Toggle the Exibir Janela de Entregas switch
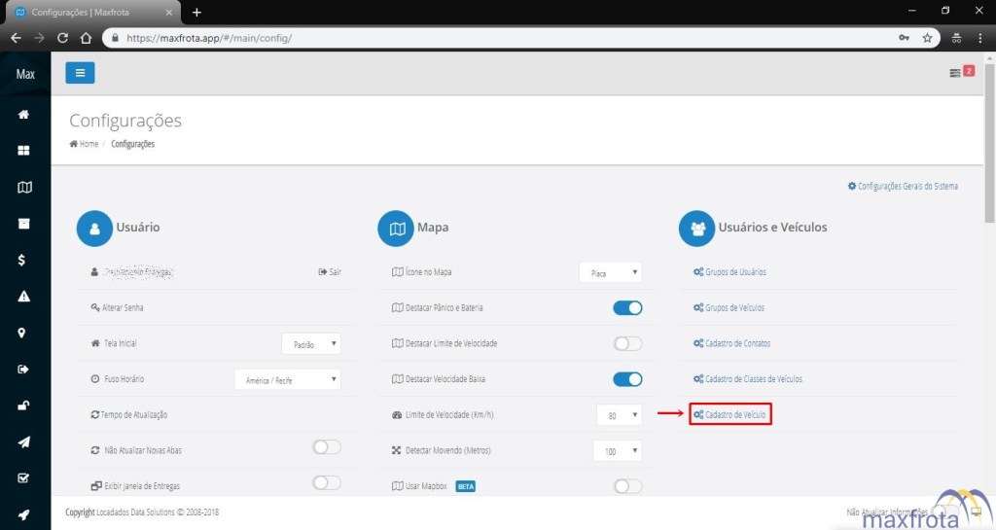Screen dimensions: 996x530 pos(327,483)
